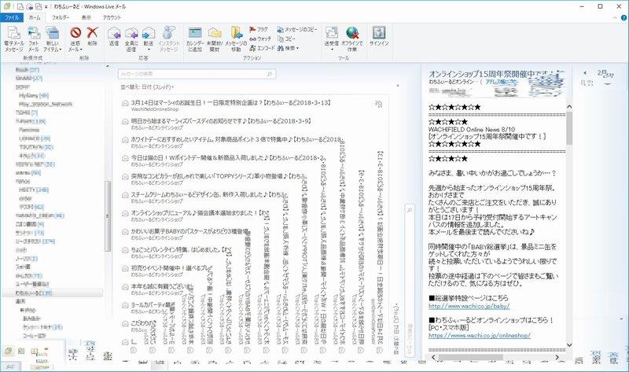Image resolution: width=629 pixels, height=372 pixels.
Task: Forward the message with 転送
Action: (x=149, y=35)
